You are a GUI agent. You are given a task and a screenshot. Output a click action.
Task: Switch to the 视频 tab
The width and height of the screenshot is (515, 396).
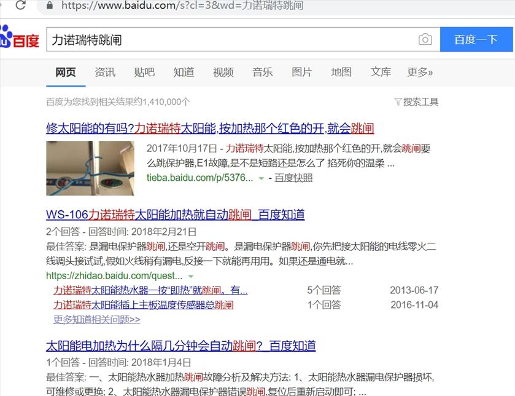coord(223,72)
